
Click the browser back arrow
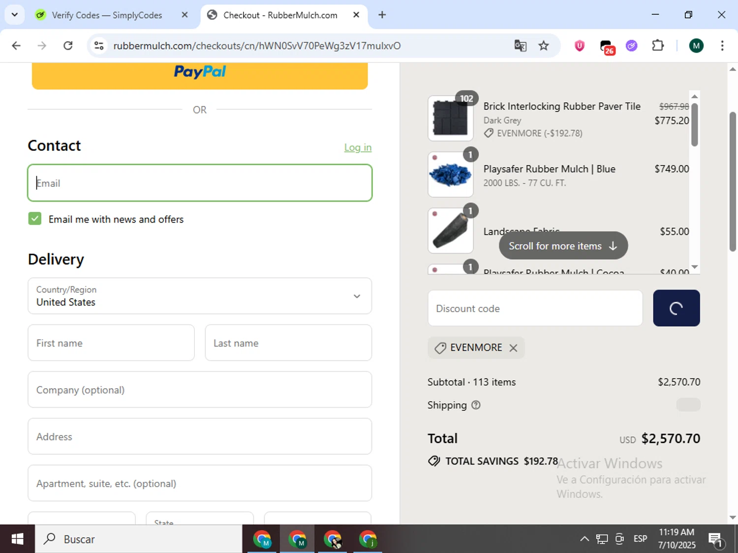click(x=16, y=46)
